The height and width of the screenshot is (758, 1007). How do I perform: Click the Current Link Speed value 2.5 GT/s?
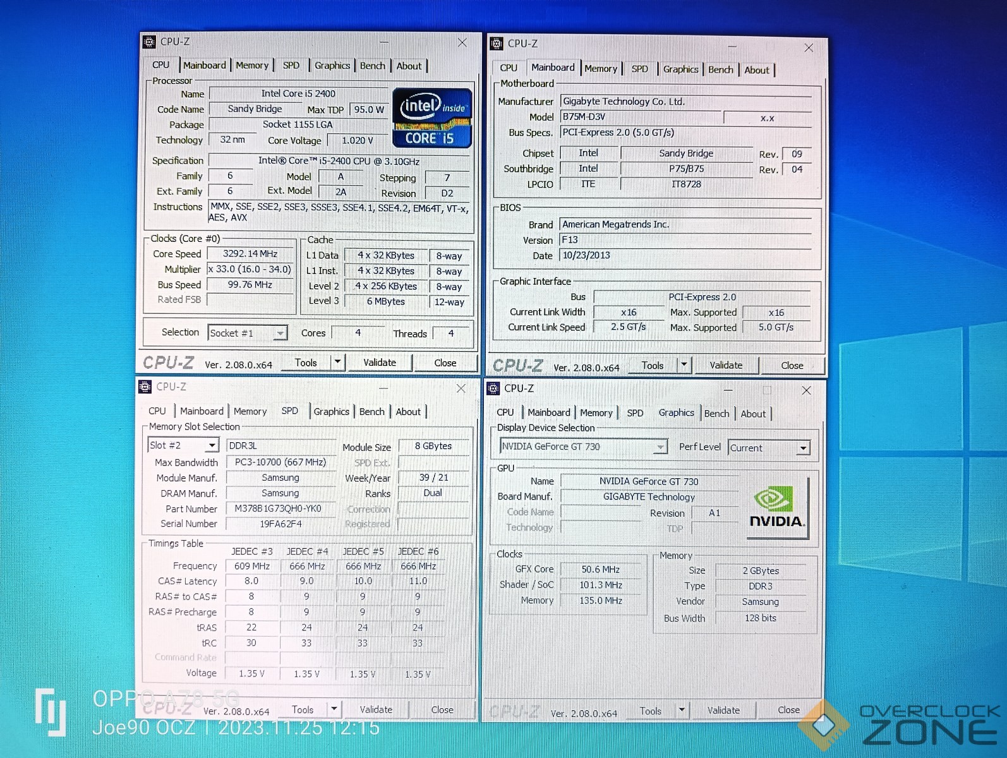pyautogui.click(x=628, y=327)
